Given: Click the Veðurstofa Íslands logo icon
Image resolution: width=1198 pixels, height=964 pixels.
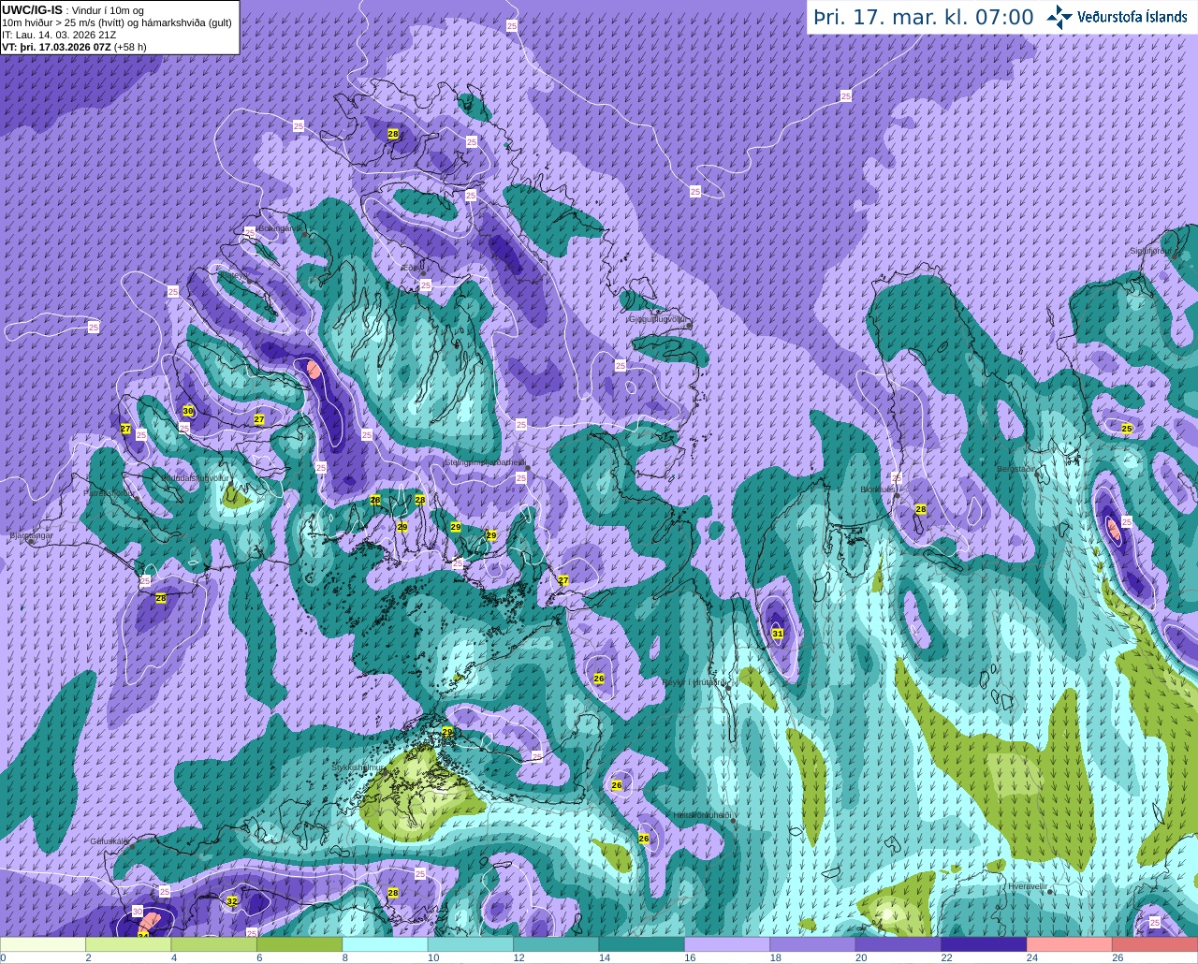Looking at the screenshot, I should (x=1059, y=17).
